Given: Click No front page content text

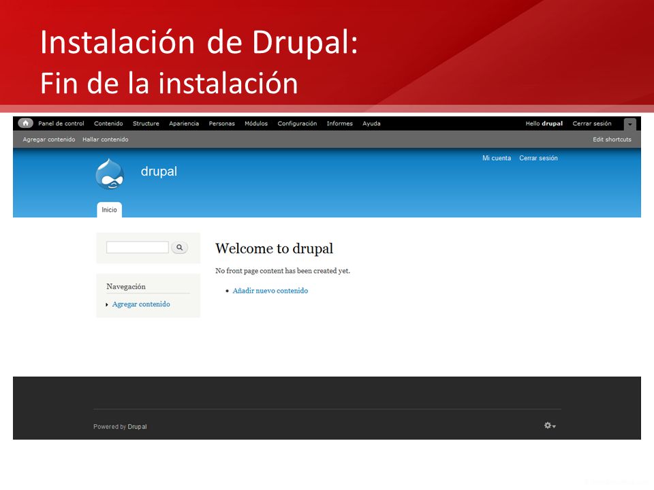Looking at the screenshot, I should [x=283, y=271].
